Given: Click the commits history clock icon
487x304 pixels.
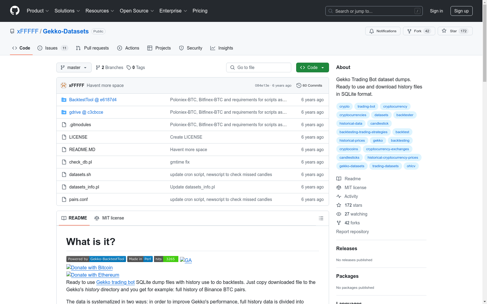Looking at the screenshot, I should coord(299,85).
